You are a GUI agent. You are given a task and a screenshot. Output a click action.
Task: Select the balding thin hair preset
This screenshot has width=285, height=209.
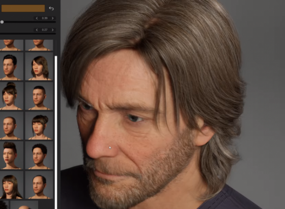tap(39, 185)
